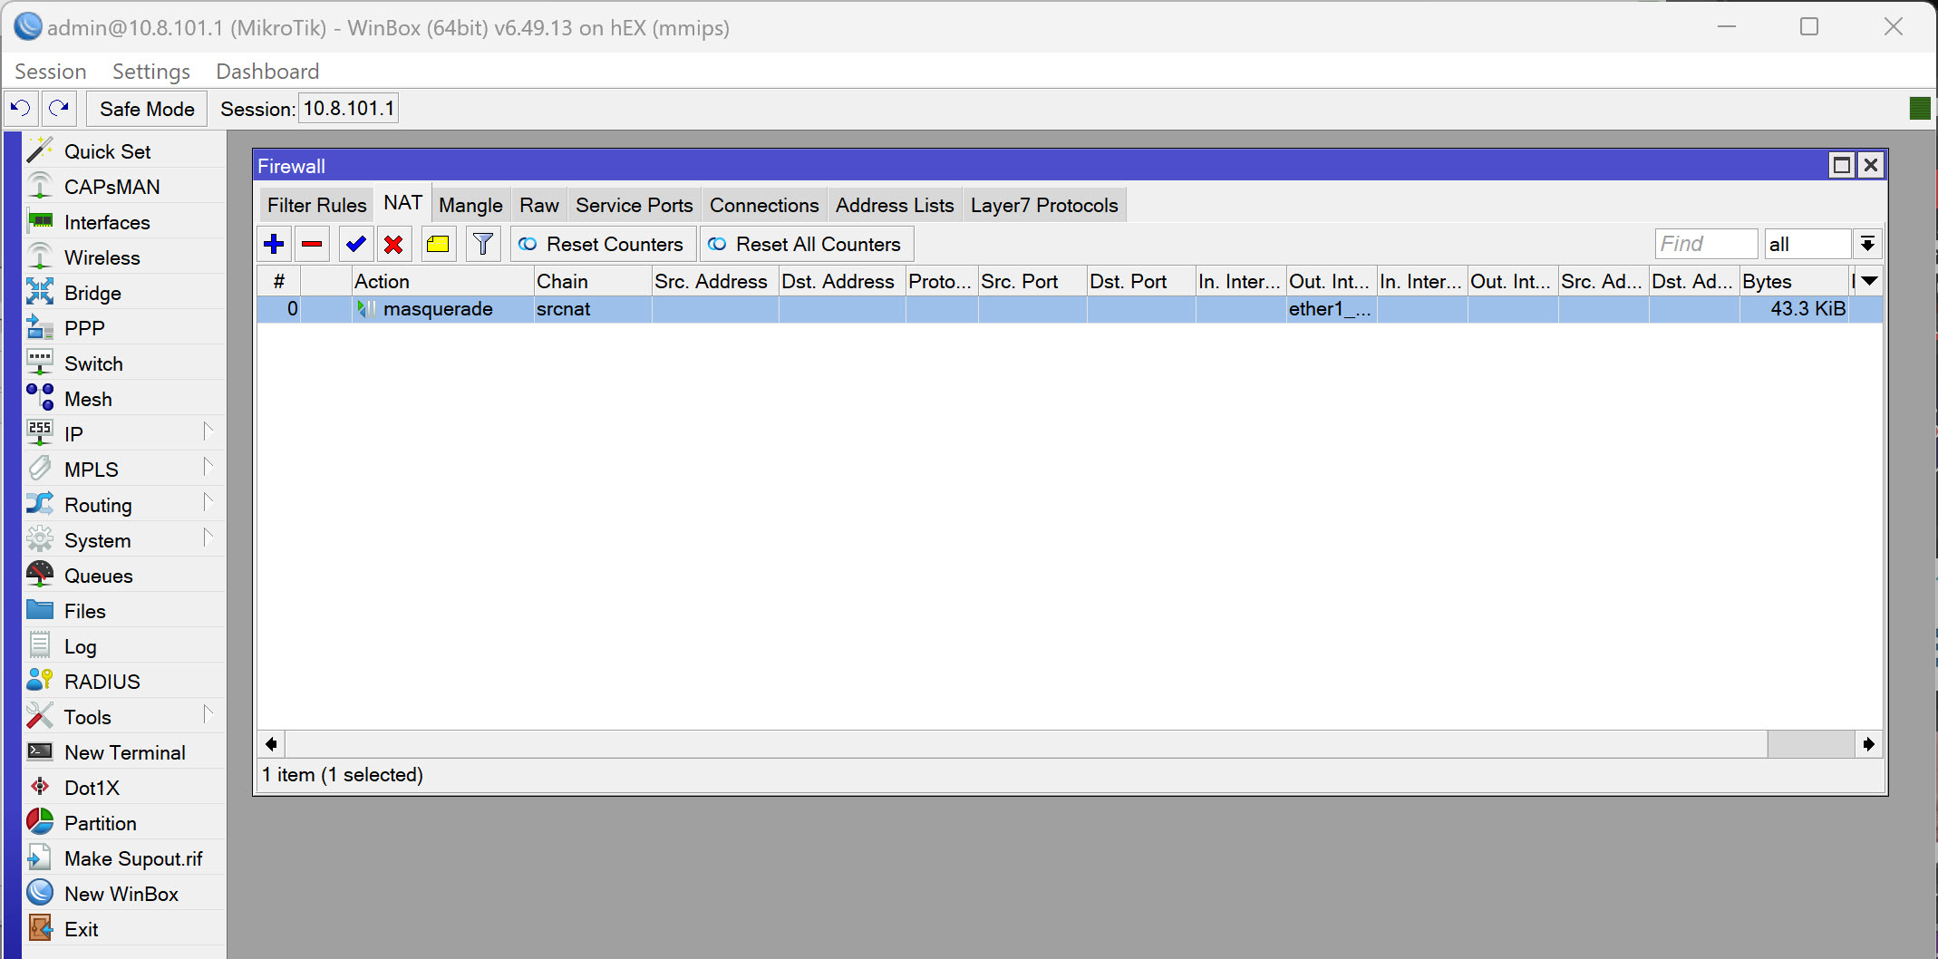Image resolution: width=1938 pixels, height=959 pixels.
Task: Add a new NAT rule with the plus icon
Action: pyautogui.click(x=274, y=243)
